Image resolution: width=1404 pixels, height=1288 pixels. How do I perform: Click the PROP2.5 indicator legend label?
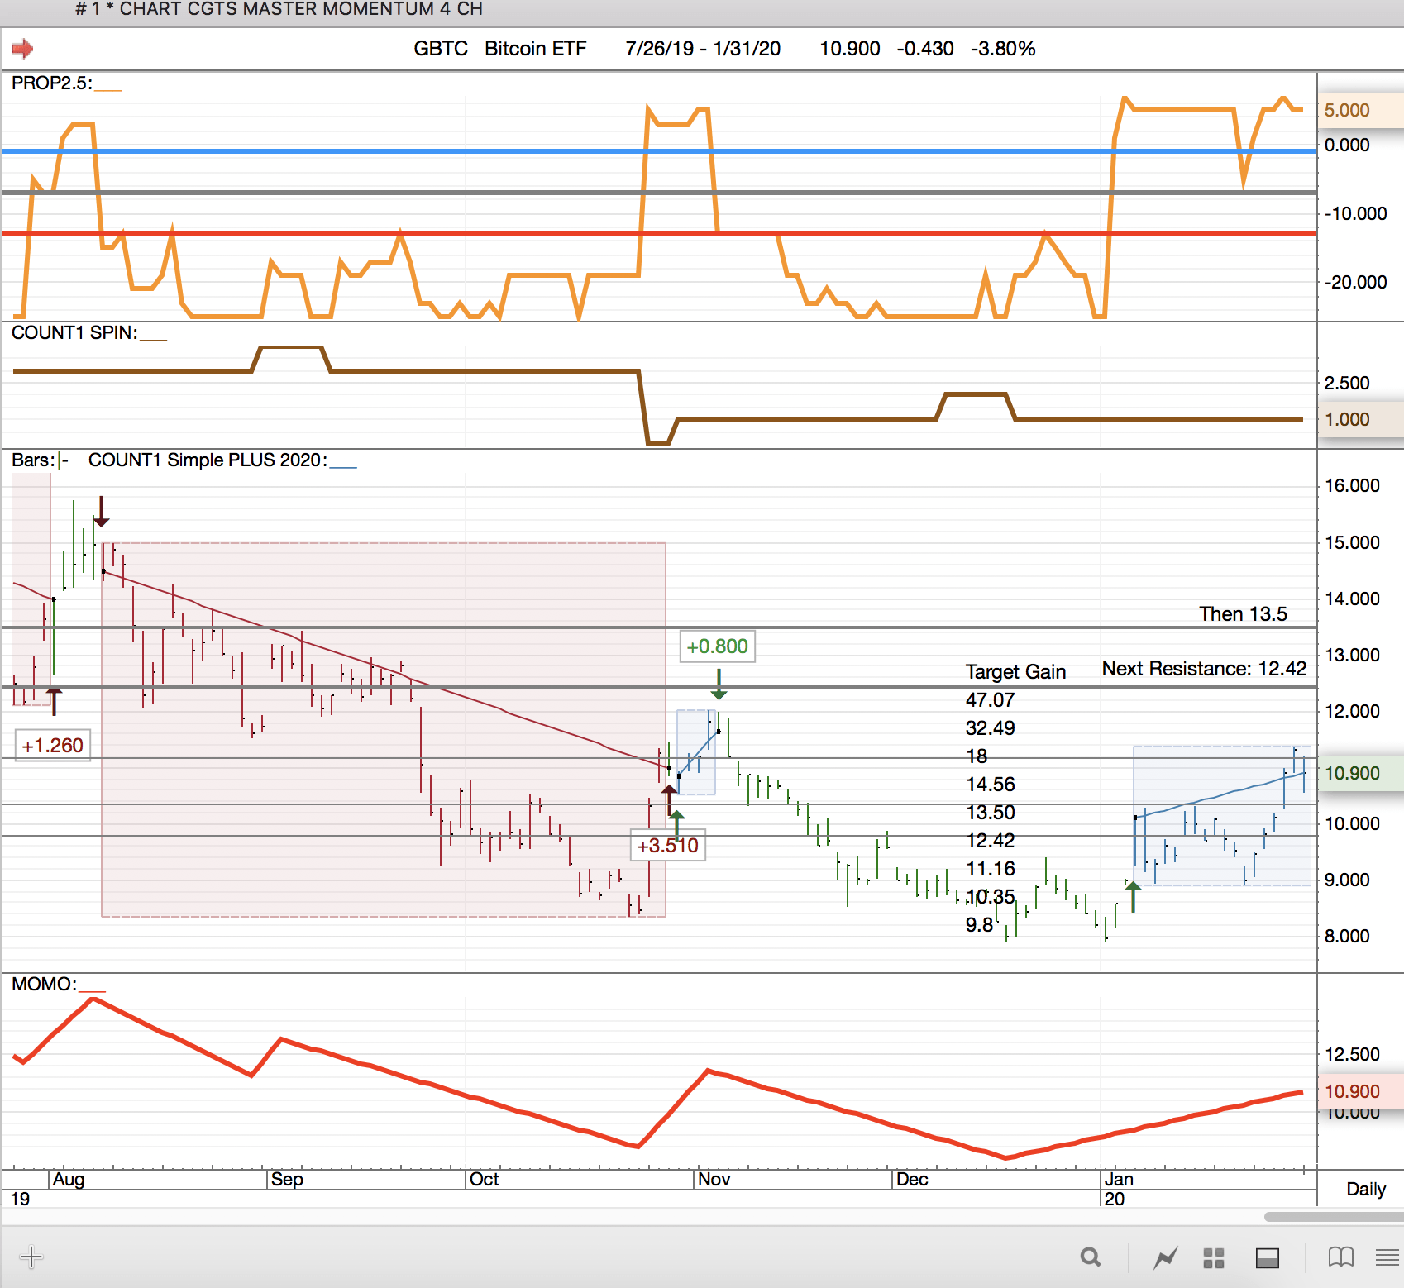point(52,83)
